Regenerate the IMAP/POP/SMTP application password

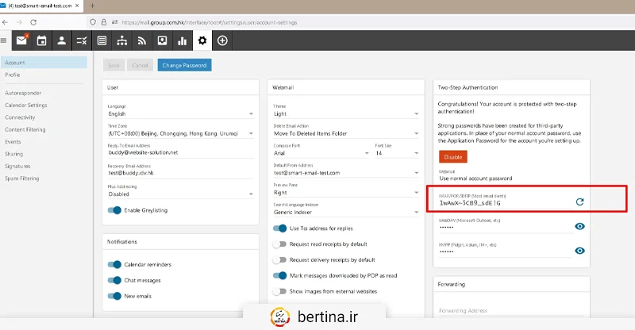(x=579, y=202)
